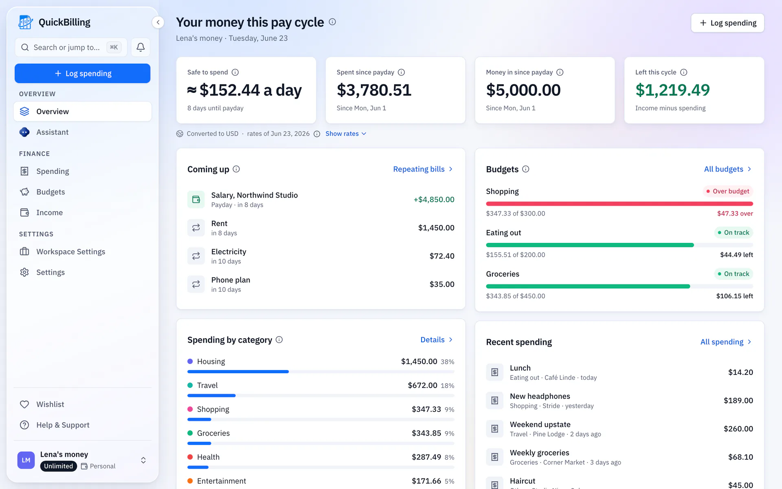Click the Salary wallet icon
This screenshot has height=489, width=782.
coord(196,200)
